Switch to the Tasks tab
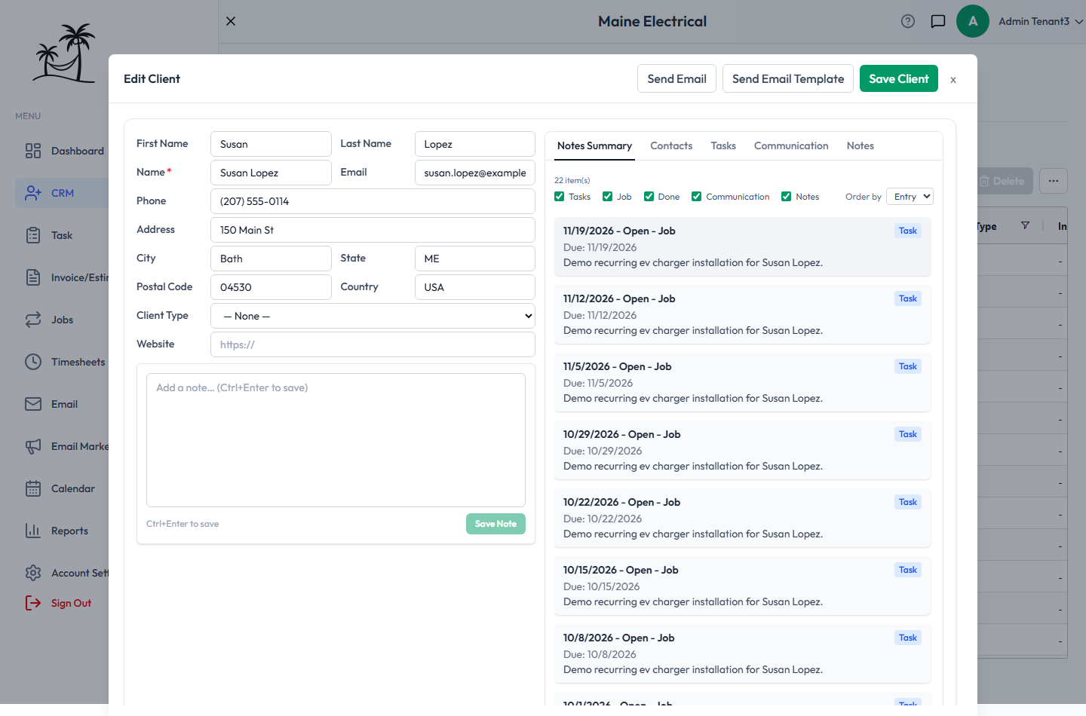This screenshot has height=716, width=1086. pyautogui.click(x=723, y=145)
